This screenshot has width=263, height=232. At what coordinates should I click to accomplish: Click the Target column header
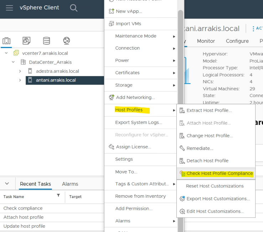coord(76,197)
